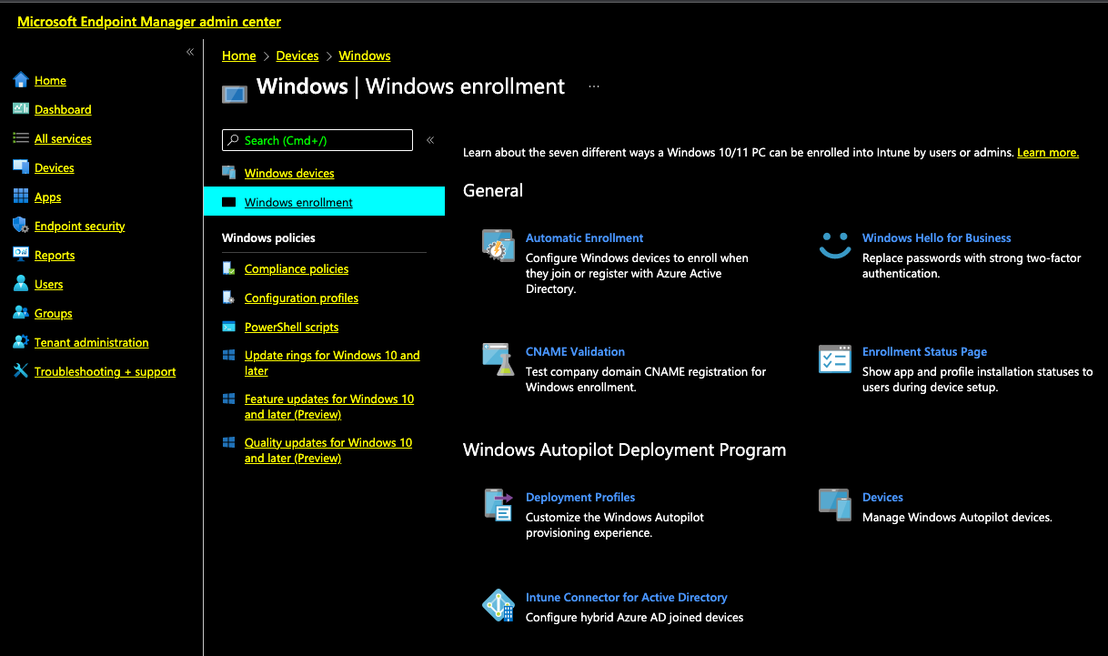The height and width of the screenshot is (656, 1108).
Task: Open Endpoint security in sidebar
Action: click(80, 226)
